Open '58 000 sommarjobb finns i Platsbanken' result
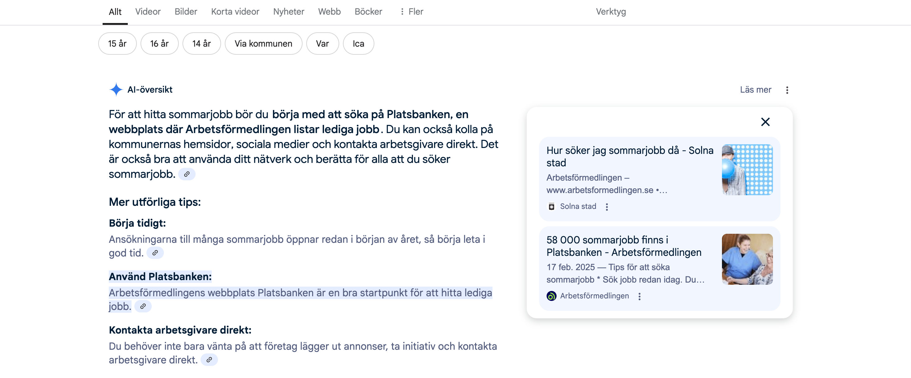 [x=624, y=246]
